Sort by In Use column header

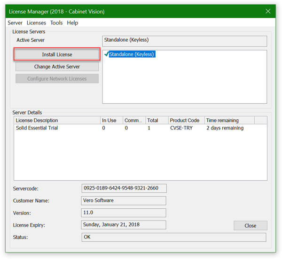pos(111,120)
